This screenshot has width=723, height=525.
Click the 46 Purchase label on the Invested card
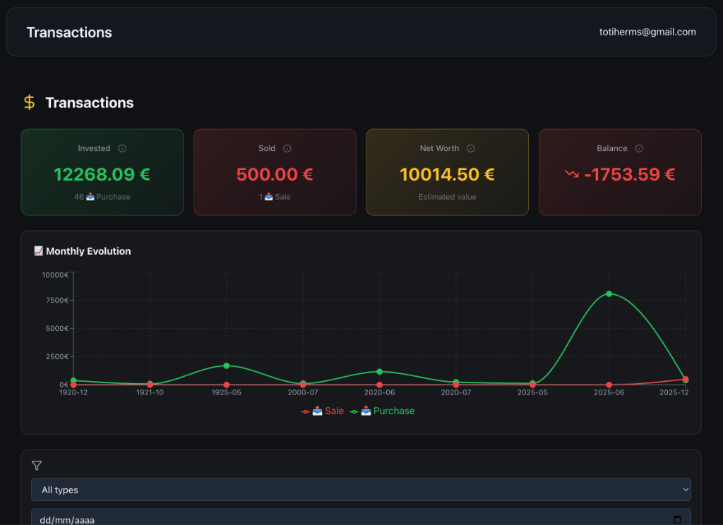pos(102,197)
